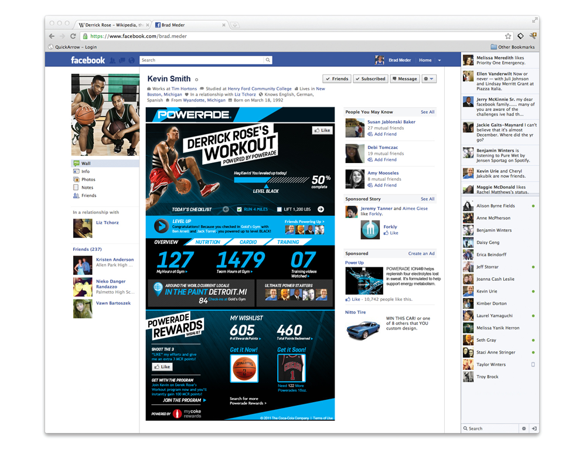Check the LIFT 1,200 LBS checkbox
Image resolution: width=586 pixels, height=469 pixels.
279,209
